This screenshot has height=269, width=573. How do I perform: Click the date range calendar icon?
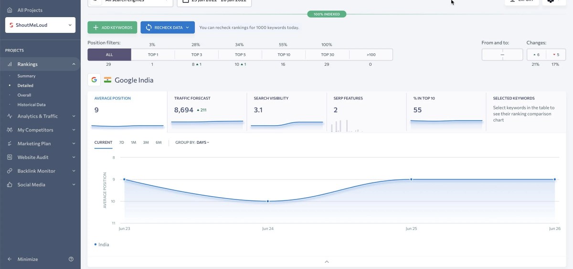[x=186, y=1]
